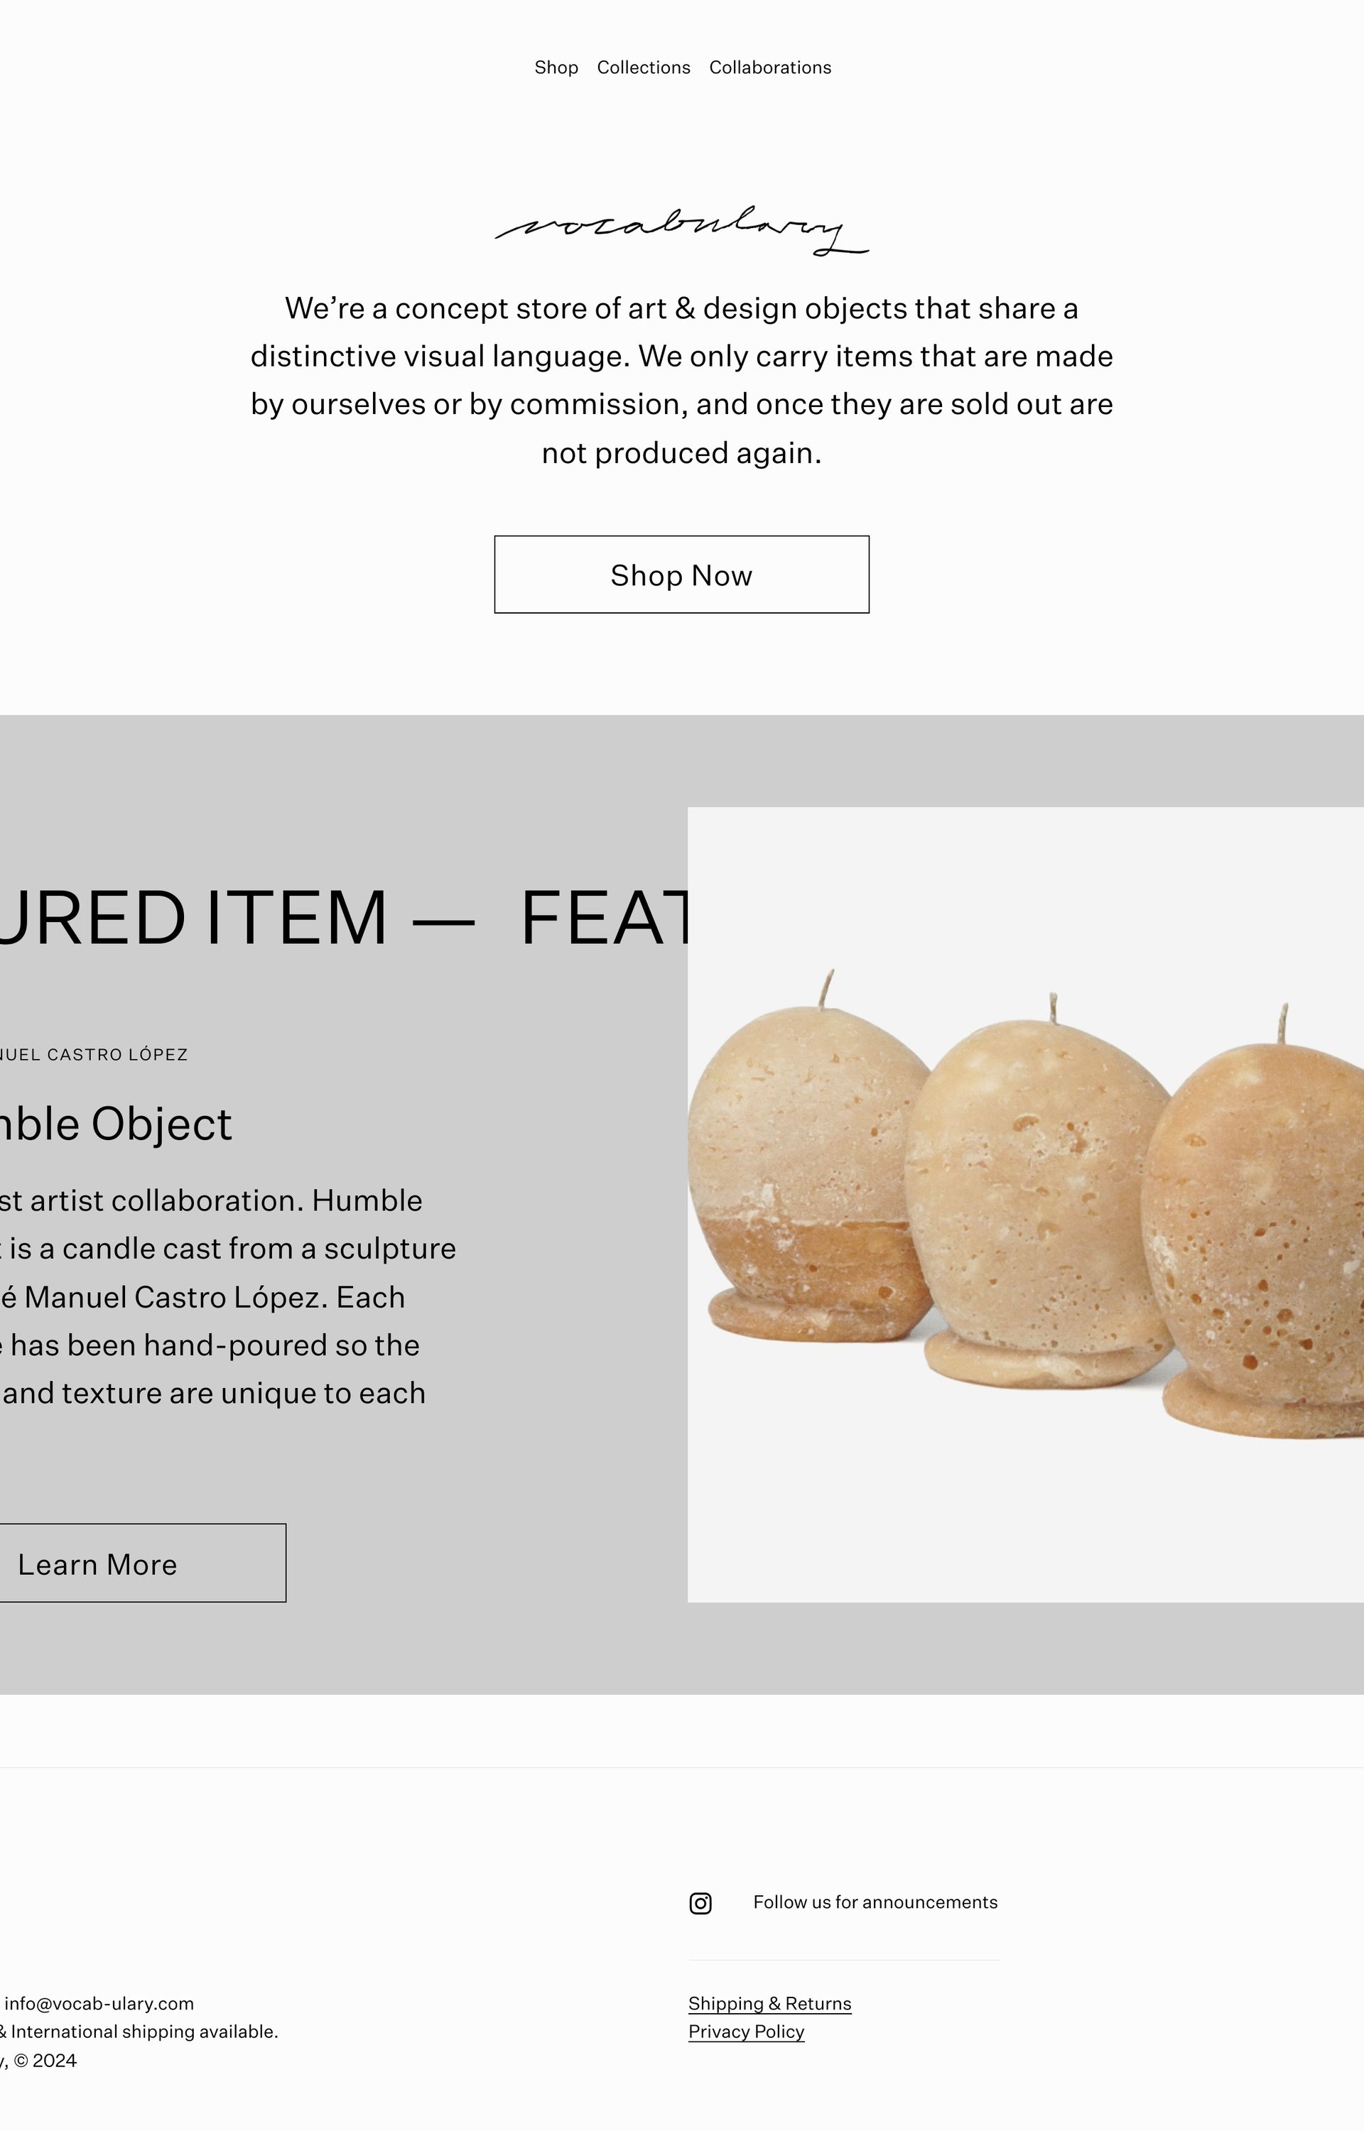The width and height of the screenshot is (1364, 2131).
Task: Open the Instagram icon link
Action: coord(700,1902)
